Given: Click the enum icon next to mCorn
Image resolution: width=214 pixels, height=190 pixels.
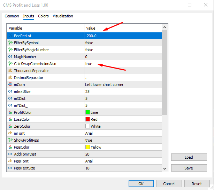Looking at the screenshot, I should point(10,85).
